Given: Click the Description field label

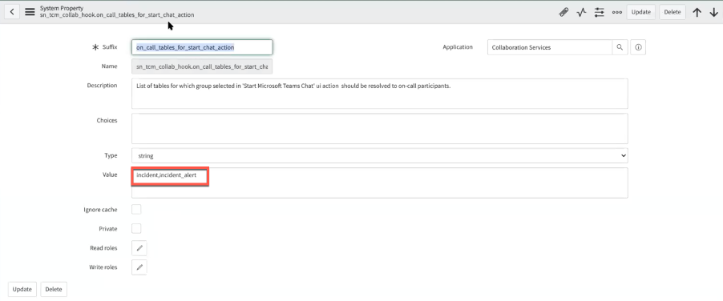Looking at the screenshot, I should click(102, 85).
